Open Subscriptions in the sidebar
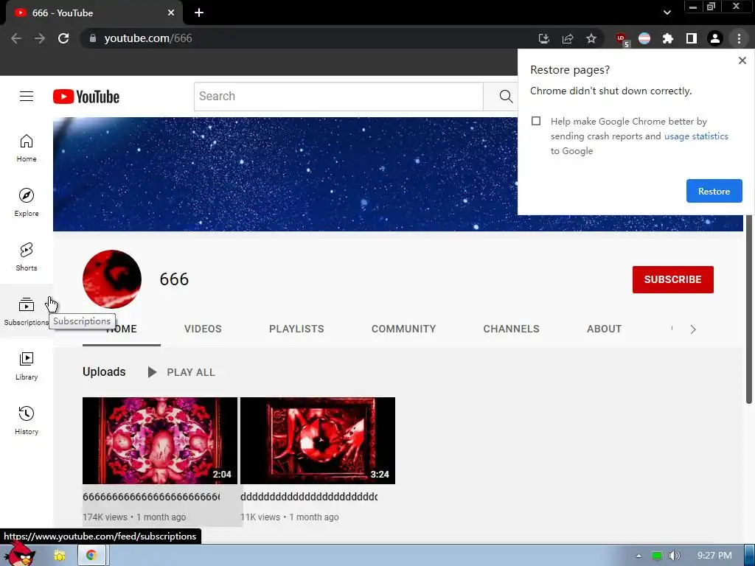755x566 pixels. pyautogui.click(x=27, y=312)
